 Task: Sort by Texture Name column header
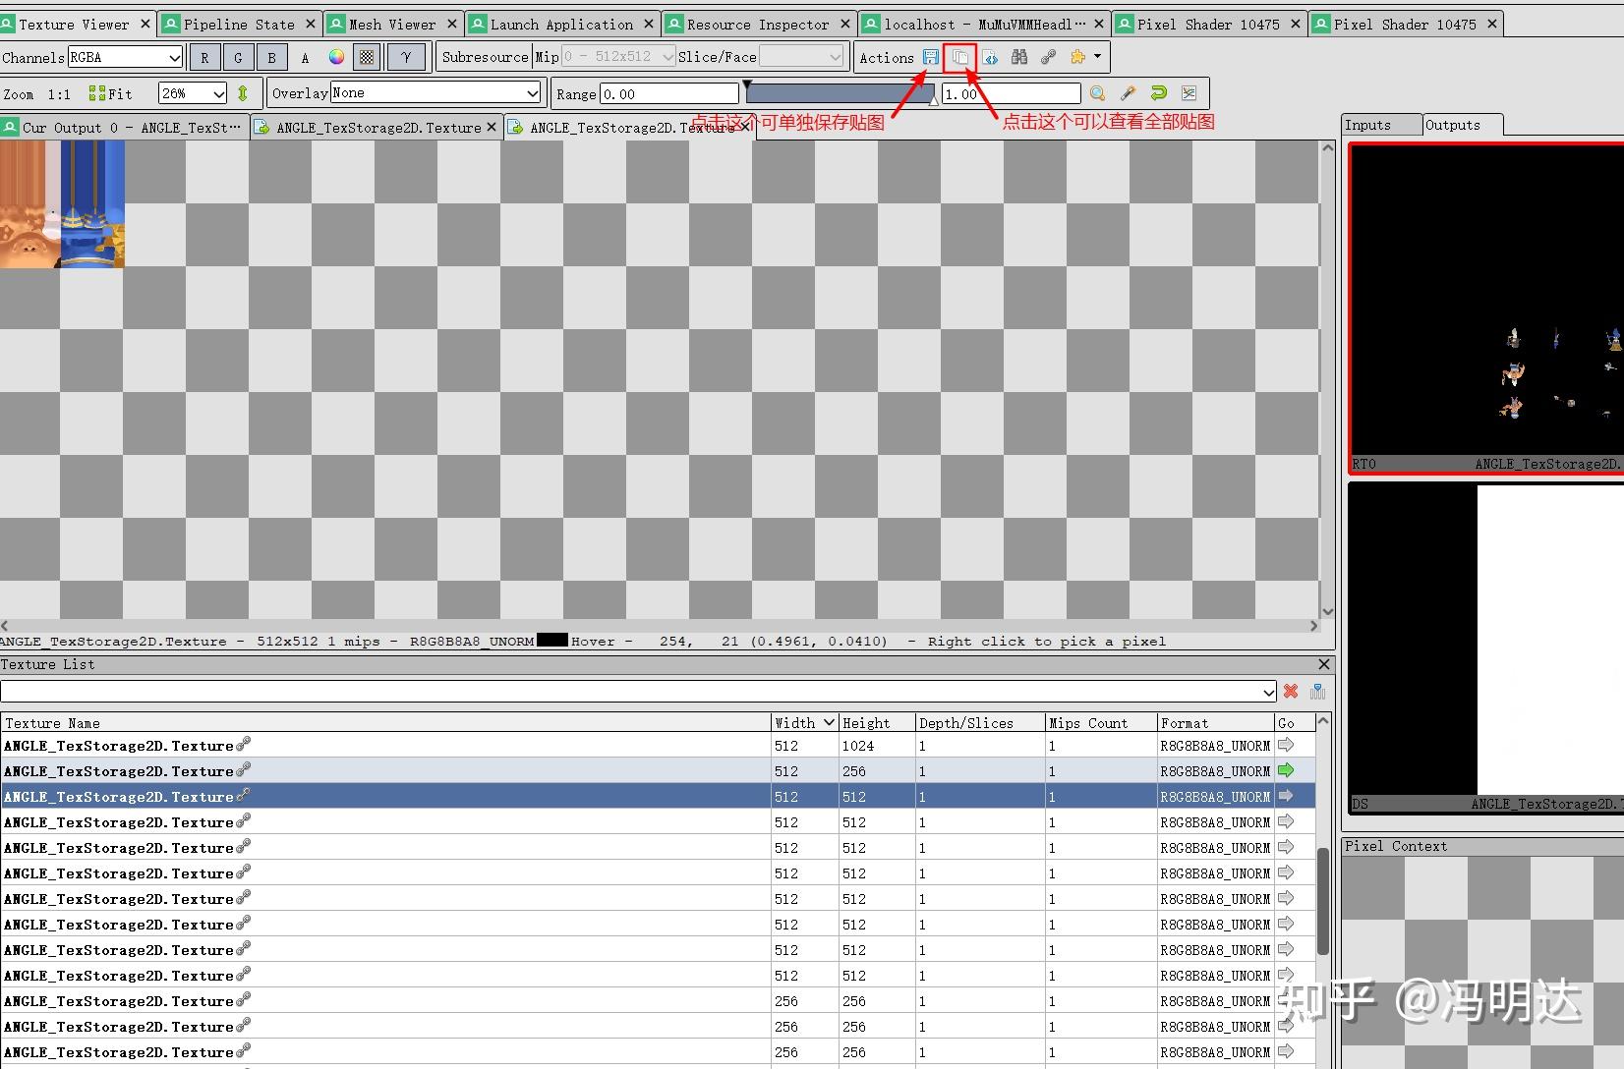point(385,723)
